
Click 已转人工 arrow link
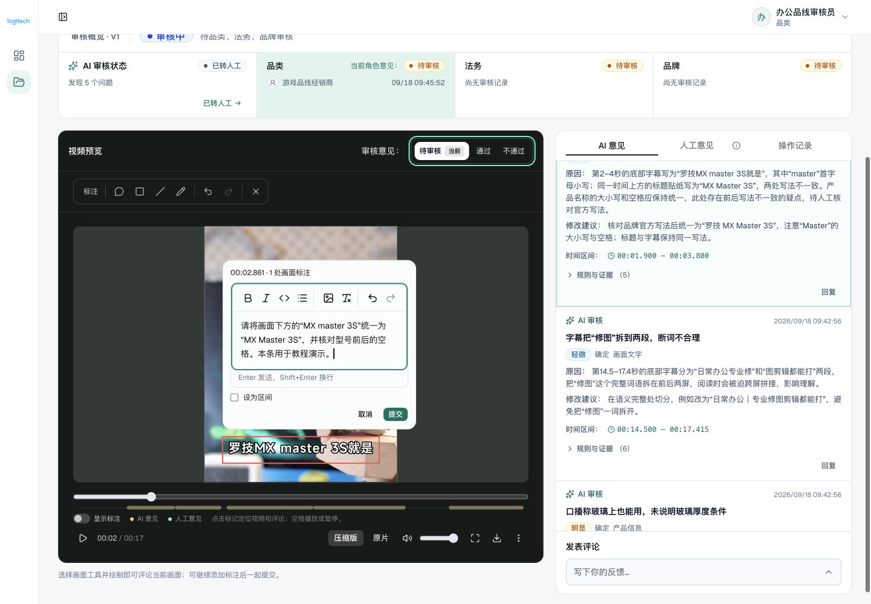[x=222, y=103]
